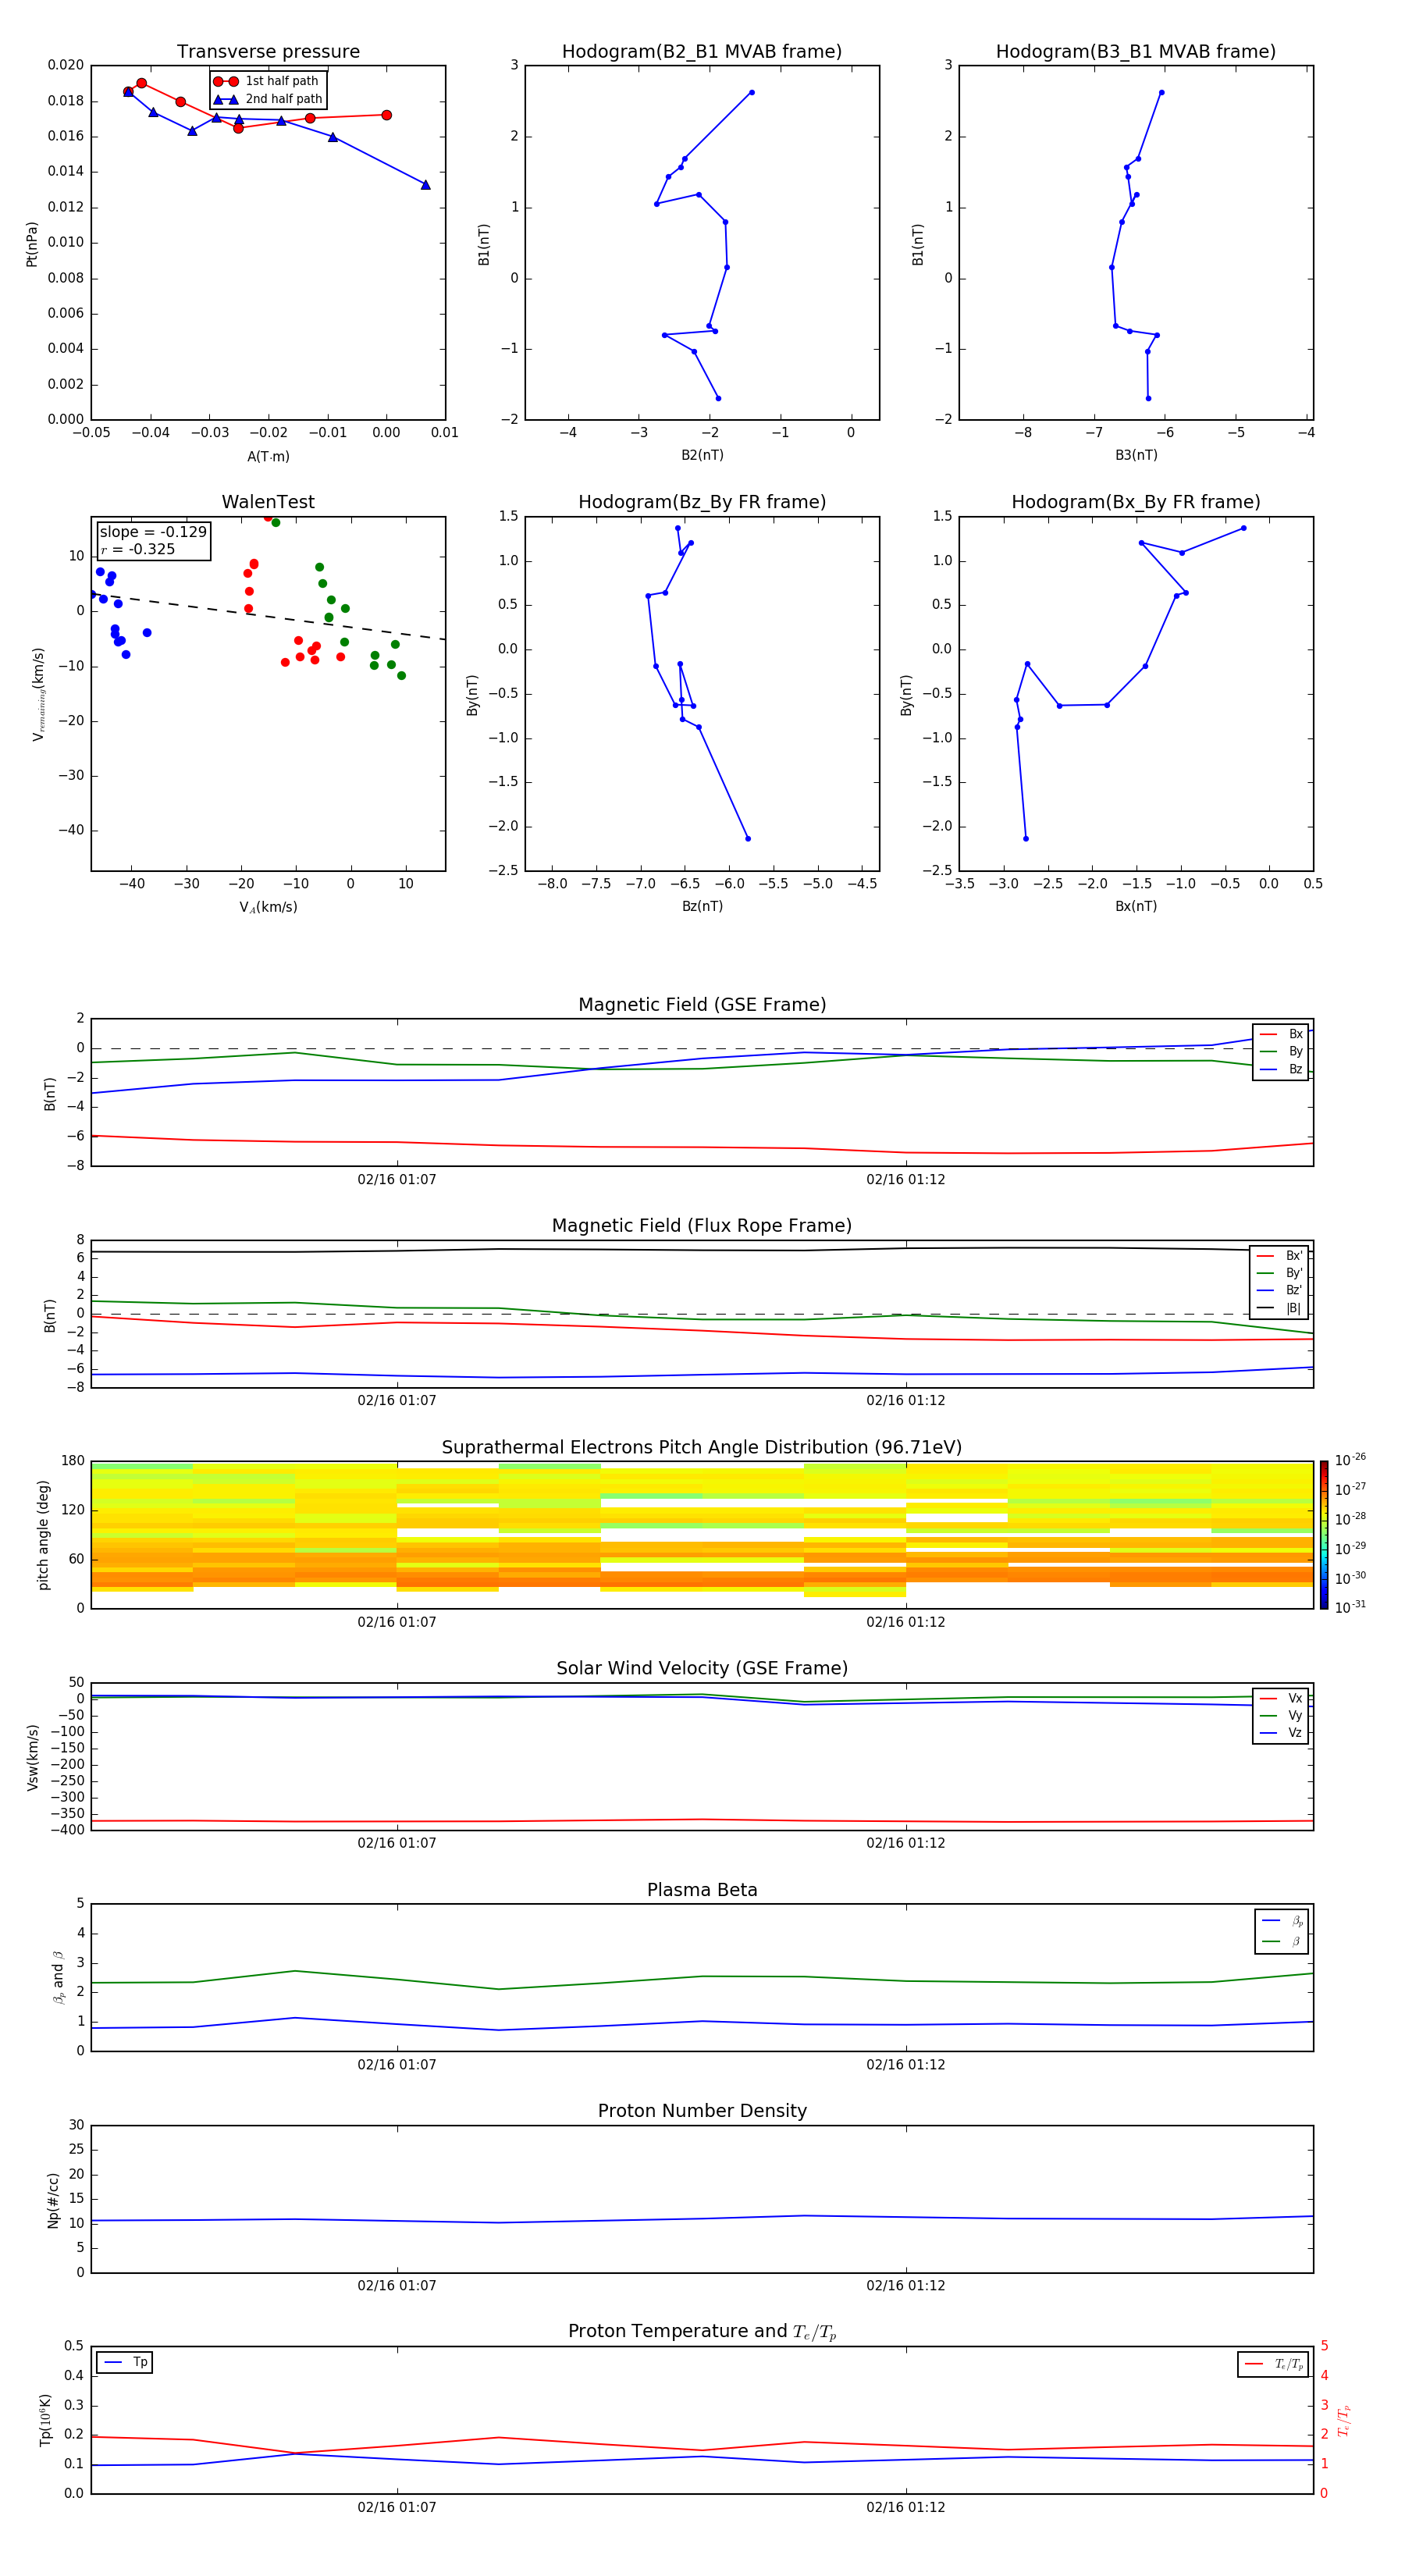Click '02/16 01:07' under GSE magnetic field plot
The width and height of the screenshot is (1405, 2576).
tap(397, 1179)
